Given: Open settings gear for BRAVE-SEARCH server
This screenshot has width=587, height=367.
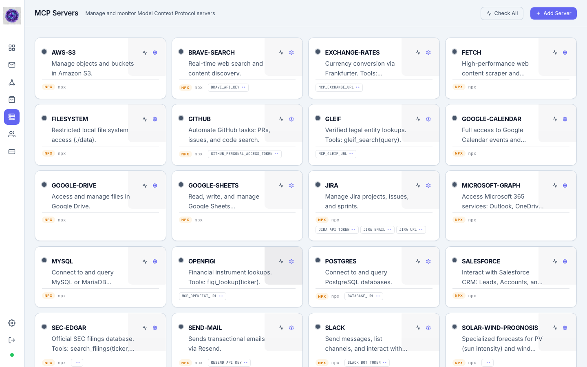Looking at the screenshot, I should point(291,53).
